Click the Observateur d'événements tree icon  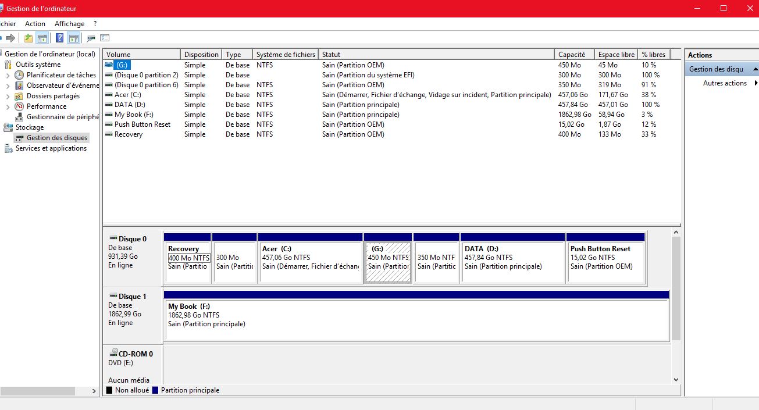tap(19, 85)
